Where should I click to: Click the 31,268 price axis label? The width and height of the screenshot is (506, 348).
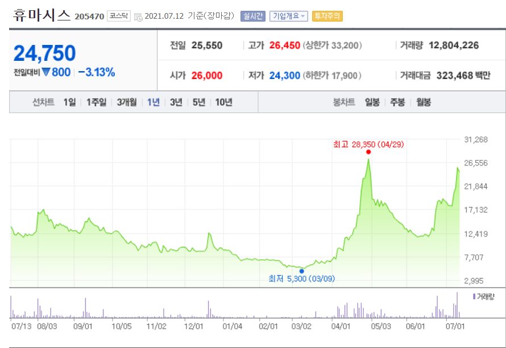coord(476,139)
